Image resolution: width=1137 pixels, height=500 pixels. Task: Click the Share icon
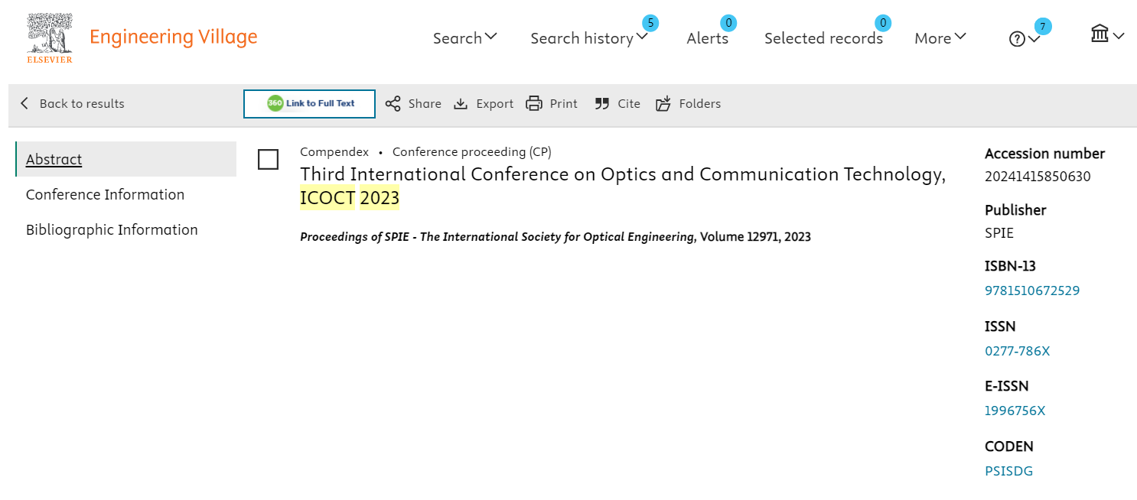pos(393,103)
